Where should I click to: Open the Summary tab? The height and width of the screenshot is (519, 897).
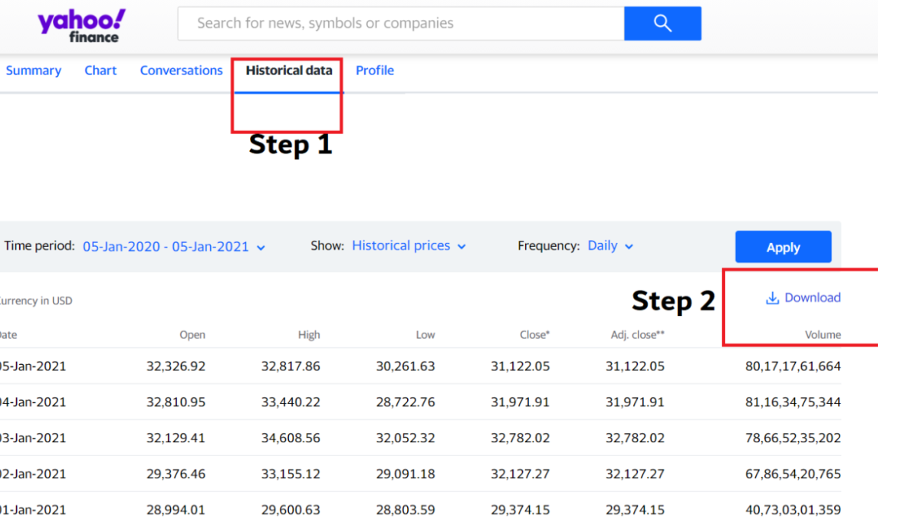pos(33,71)
